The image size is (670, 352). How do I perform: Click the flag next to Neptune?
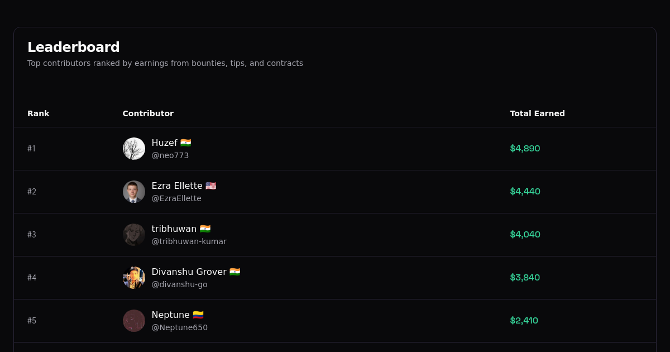(x=198, y=315)
